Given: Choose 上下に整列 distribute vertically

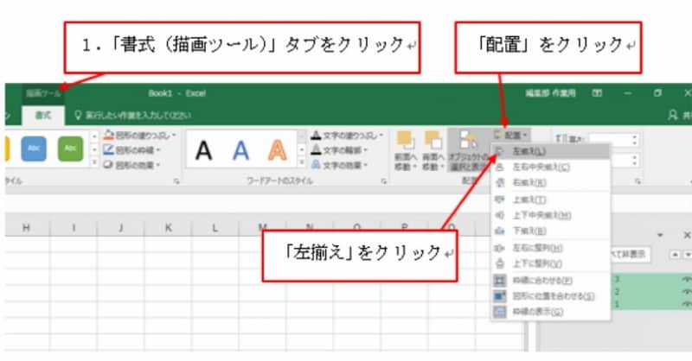Looking at the screenshot, I should [550, 263].
